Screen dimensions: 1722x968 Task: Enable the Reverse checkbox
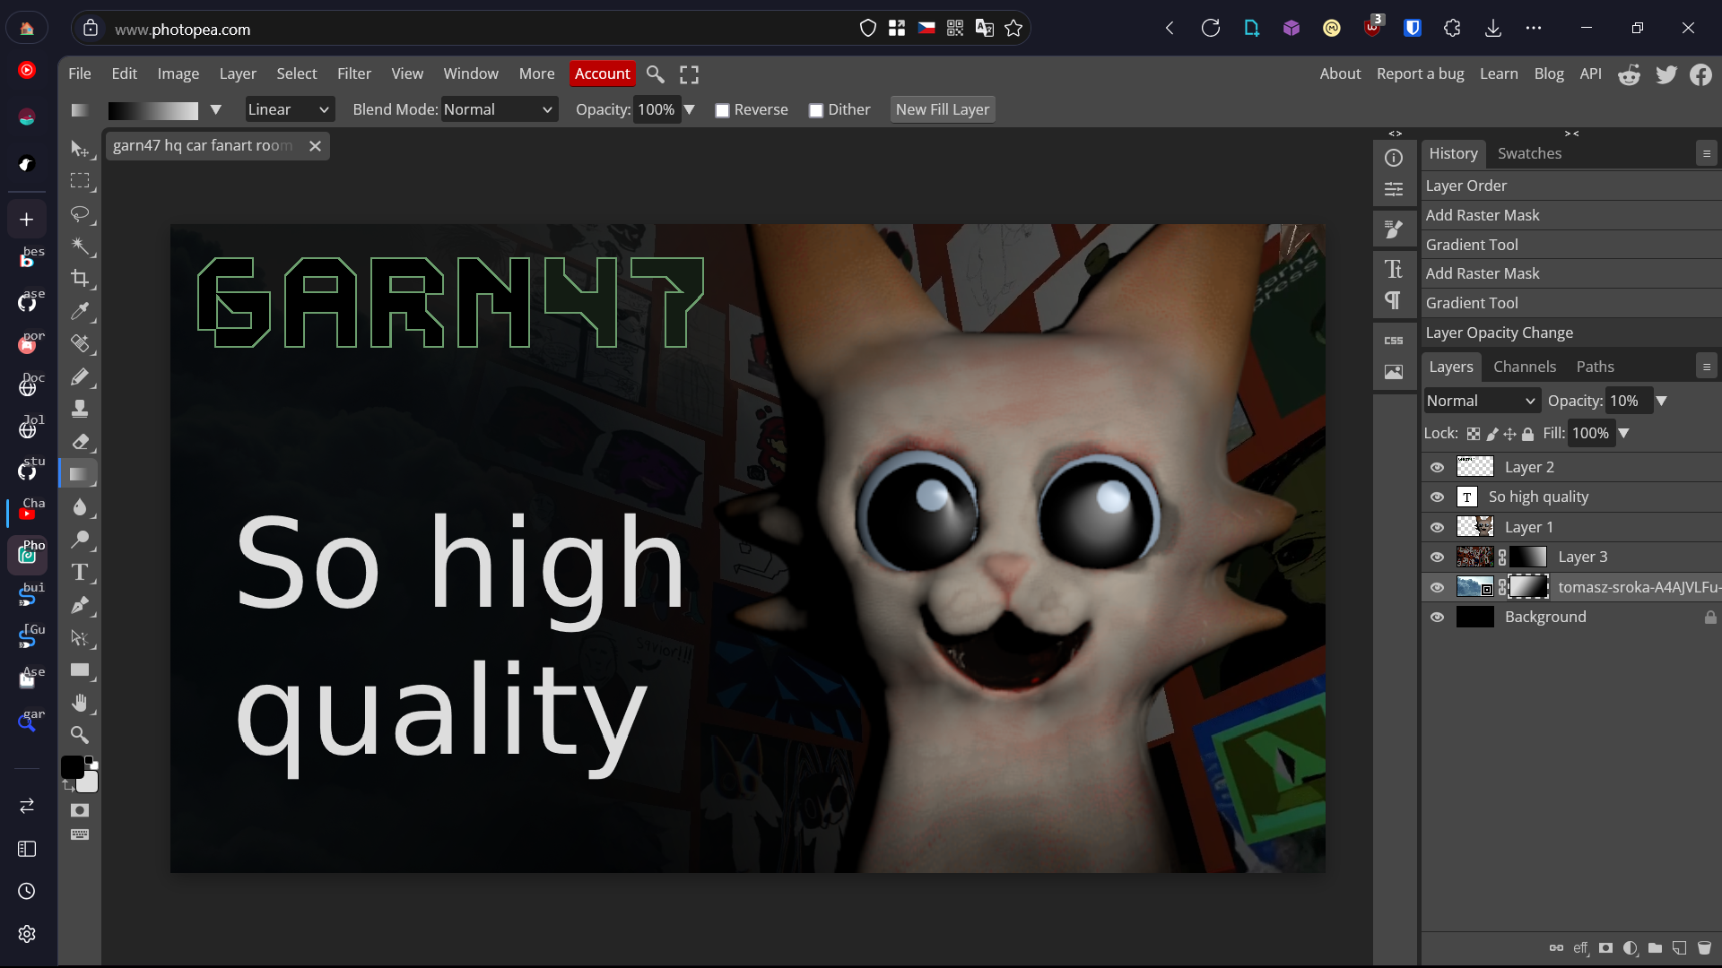pyautogui.click(x=722, y=110)
